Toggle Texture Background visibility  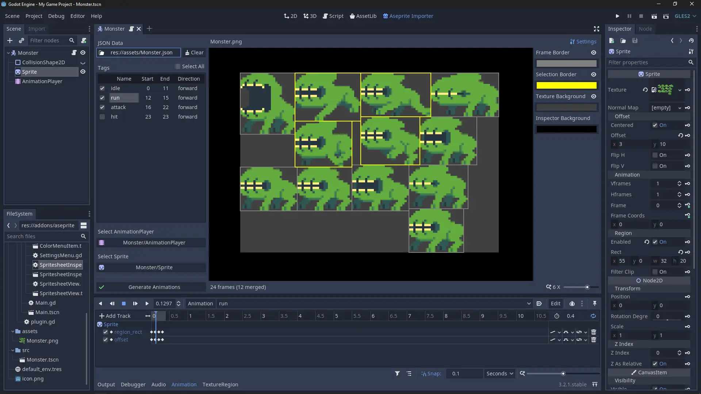[x=594, y=96]
